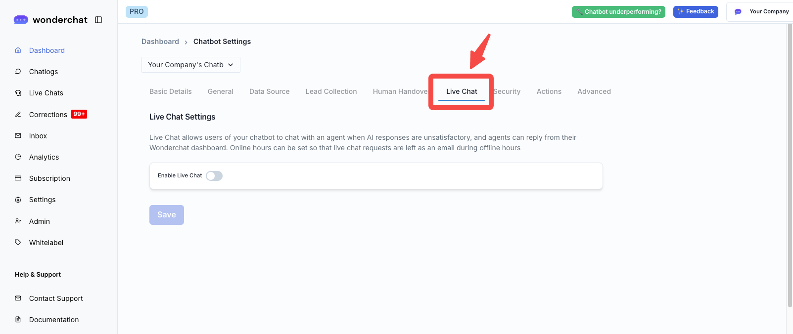793x334 pixels.
Task: Toggle the Enable Live Chat switch
Action: coord(214,176)
